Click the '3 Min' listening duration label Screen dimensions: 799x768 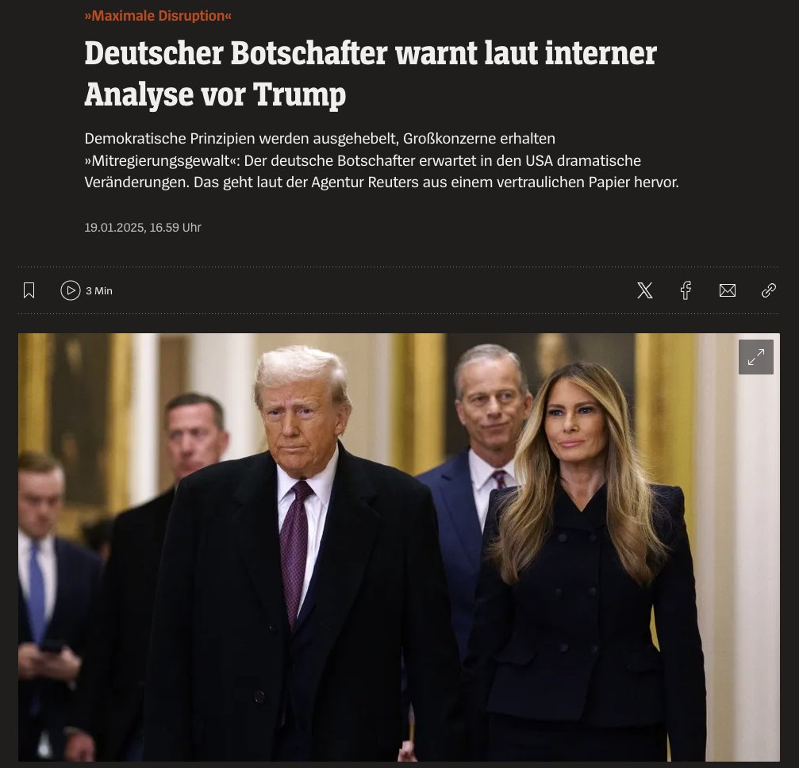coord(99,291)
